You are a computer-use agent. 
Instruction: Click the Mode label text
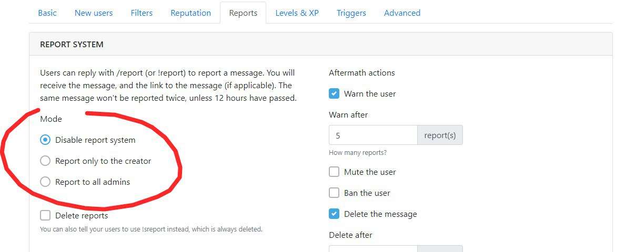51,119
